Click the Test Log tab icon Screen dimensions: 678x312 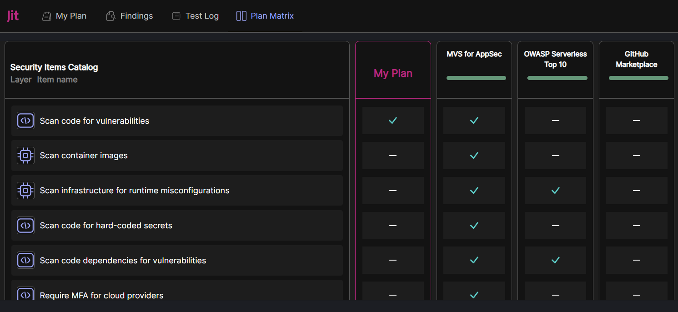coord(176,16)
